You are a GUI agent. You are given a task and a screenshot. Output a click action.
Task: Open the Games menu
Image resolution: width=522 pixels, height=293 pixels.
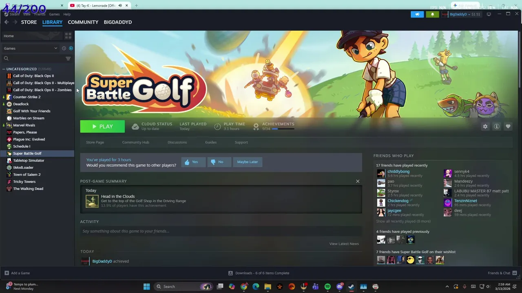point(54,14)
